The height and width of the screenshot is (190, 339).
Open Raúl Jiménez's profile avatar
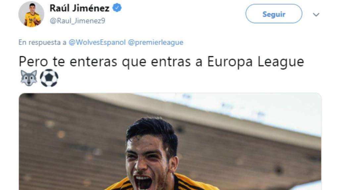(31, 14)
